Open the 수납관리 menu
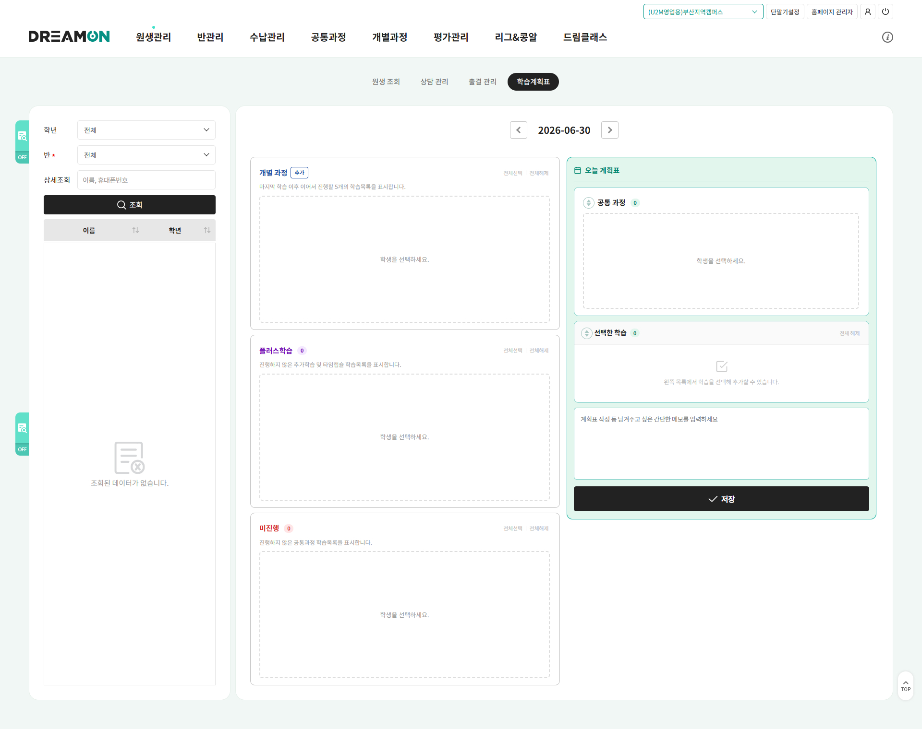 point(267,37)
